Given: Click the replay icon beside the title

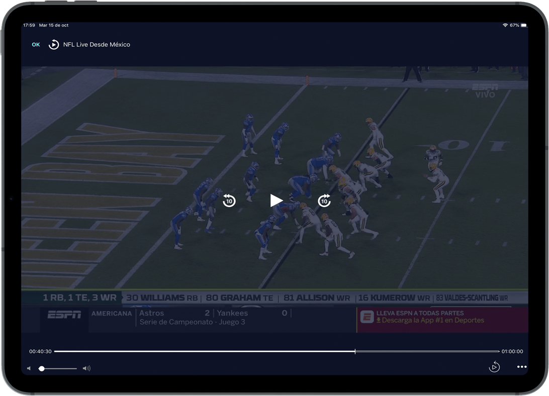Looking at the screenshot, I should pyautogui.click(x=54, y=45).
